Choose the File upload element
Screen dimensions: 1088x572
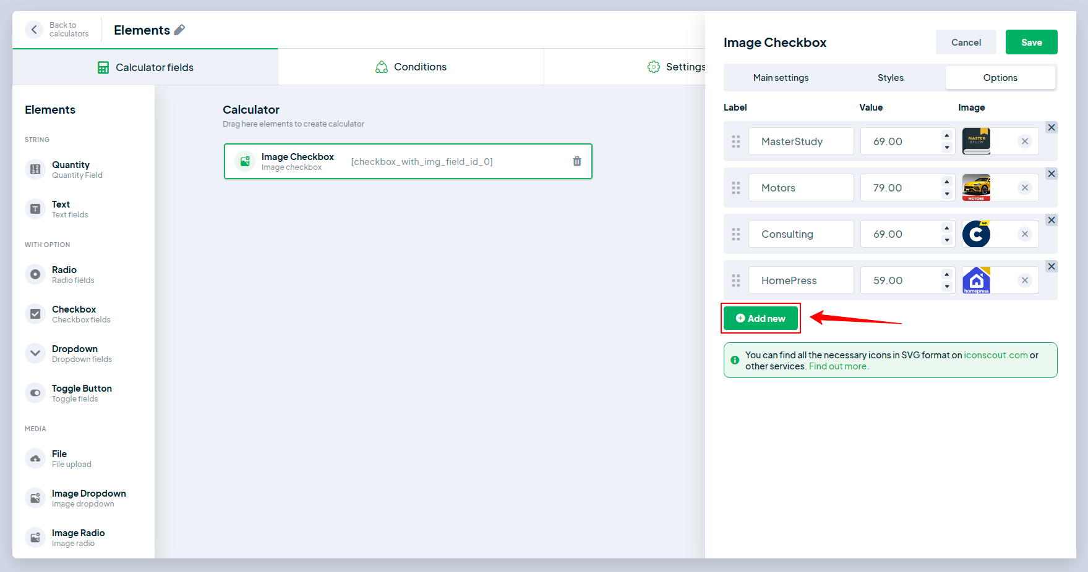click(59, 458)
